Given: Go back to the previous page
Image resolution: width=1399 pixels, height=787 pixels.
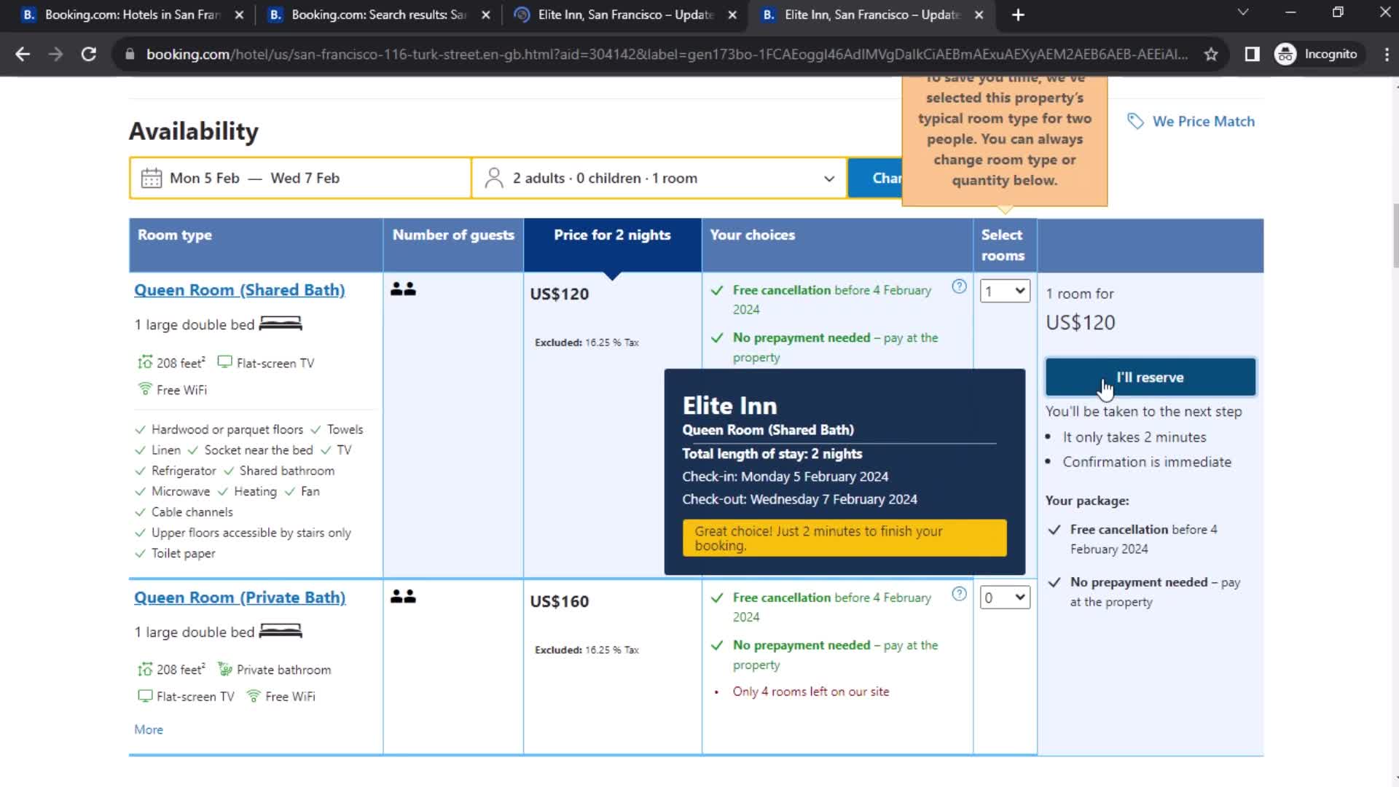Looking at the screenshot, I should [x=23, y=54].
